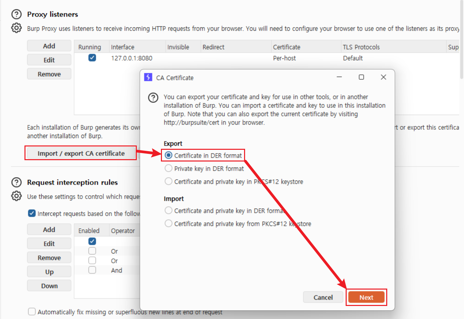
Task: Choose export 'Certificate and private key in PKCS#12 keystore'
Action: point(169,181)
